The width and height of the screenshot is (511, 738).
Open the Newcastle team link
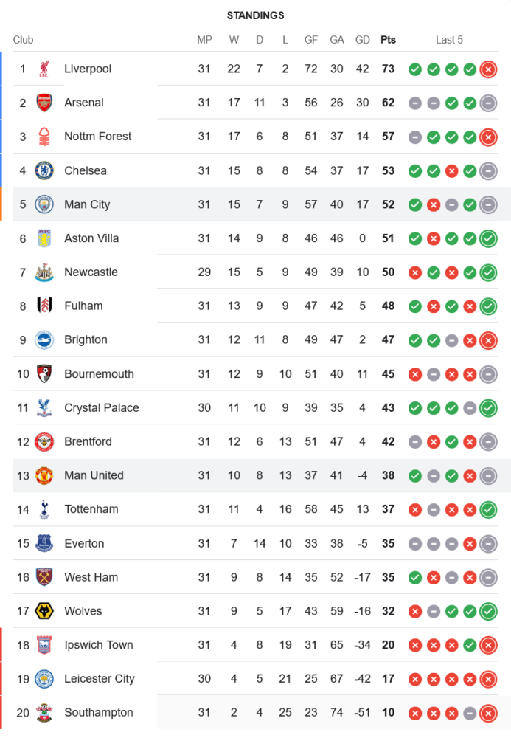91,272
